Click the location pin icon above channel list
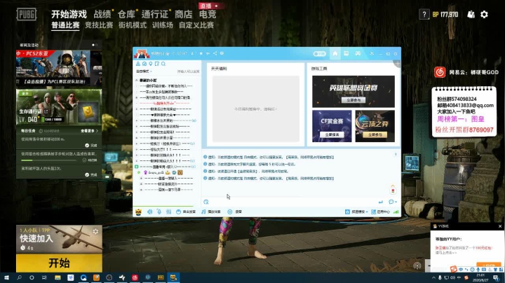The width and height of the screenshot is (505, 283). [150, 64]
